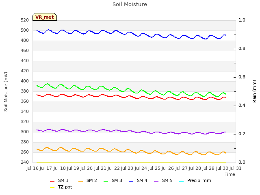Click the Jul 20 date tick
This screenshot has height=195, width=260.
tap(87, 169)
